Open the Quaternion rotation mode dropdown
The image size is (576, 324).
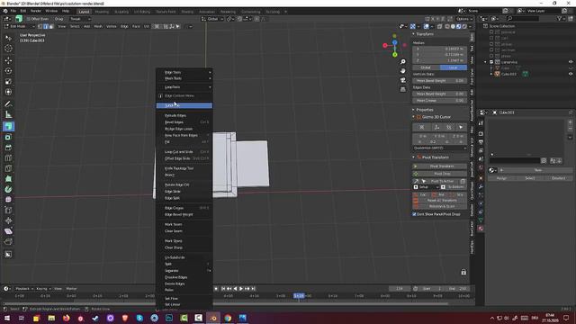pyautogui.click(x=440, y=148)
